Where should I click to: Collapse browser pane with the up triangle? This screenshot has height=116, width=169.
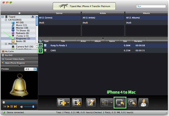(103, 38)
